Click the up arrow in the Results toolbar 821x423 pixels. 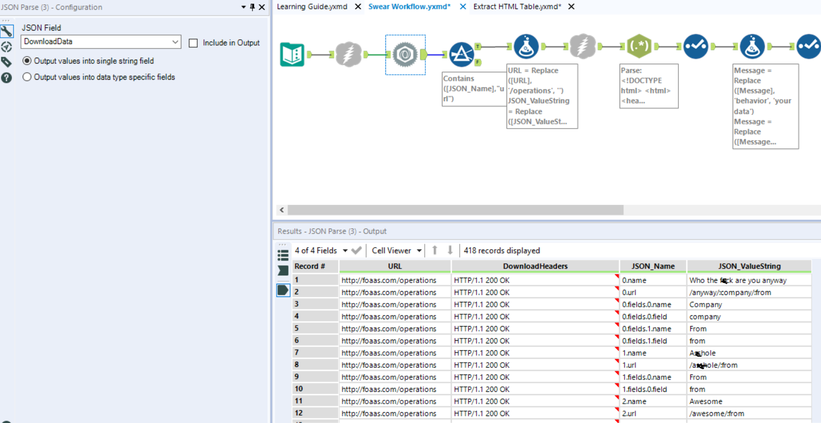(x=434, y=250)
